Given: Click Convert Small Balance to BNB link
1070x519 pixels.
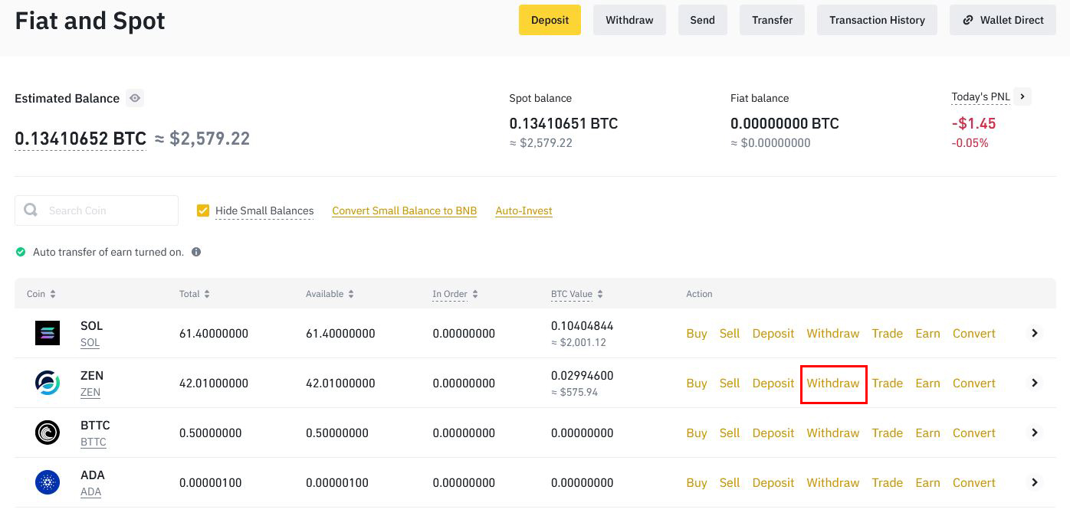Looking at the screenshot, I should pos(405,211).
